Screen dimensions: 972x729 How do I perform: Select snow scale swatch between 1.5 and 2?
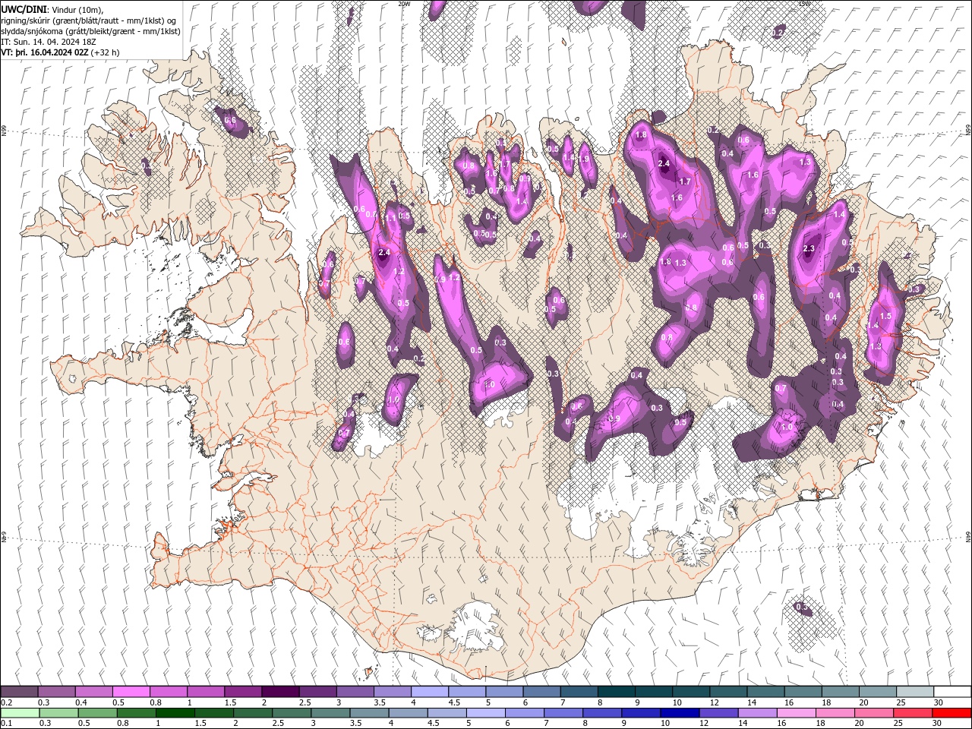[243, 692]
